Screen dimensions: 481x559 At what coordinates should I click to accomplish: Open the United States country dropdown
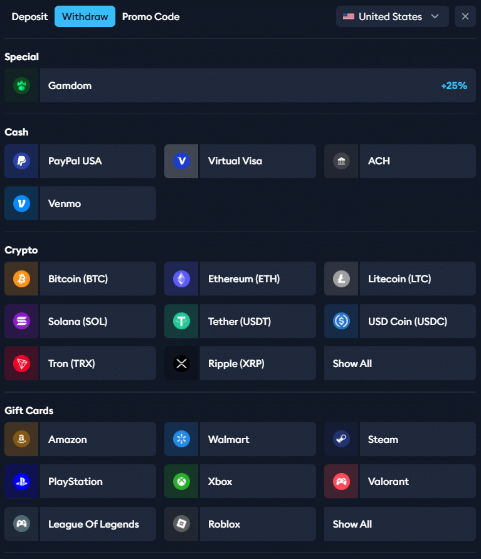(x=393, y=16)
